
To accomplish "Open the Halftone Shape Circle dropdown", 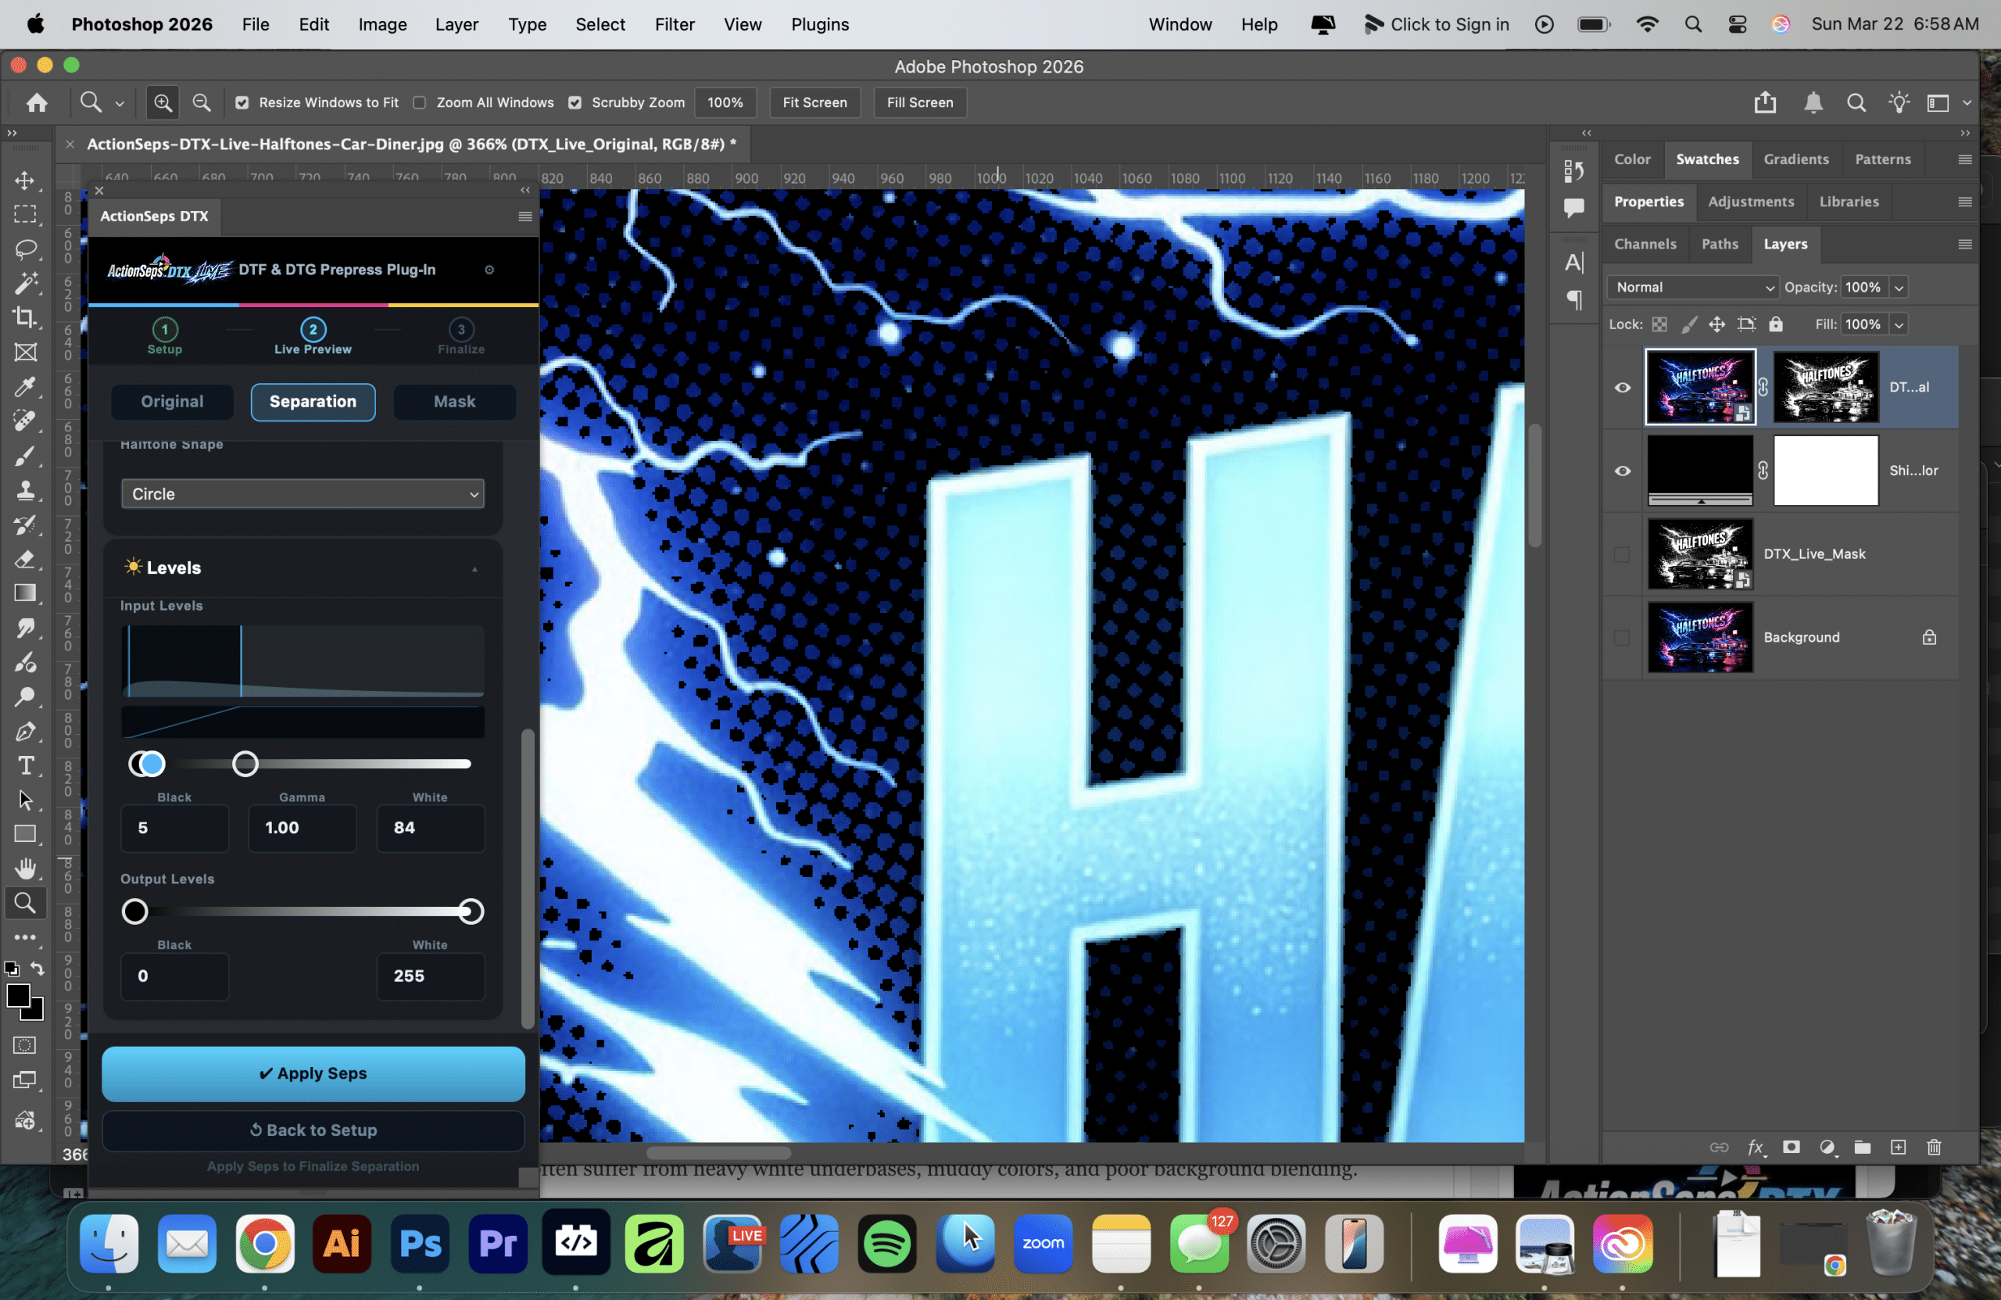I will [x=302, y=493].
